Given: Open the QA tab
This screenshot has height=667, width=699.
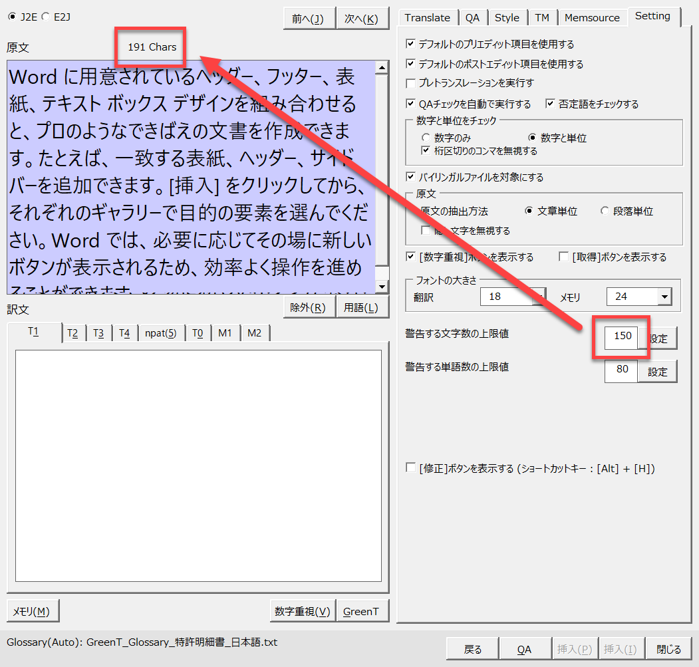Looking at the screenshot, I should 472,17.
